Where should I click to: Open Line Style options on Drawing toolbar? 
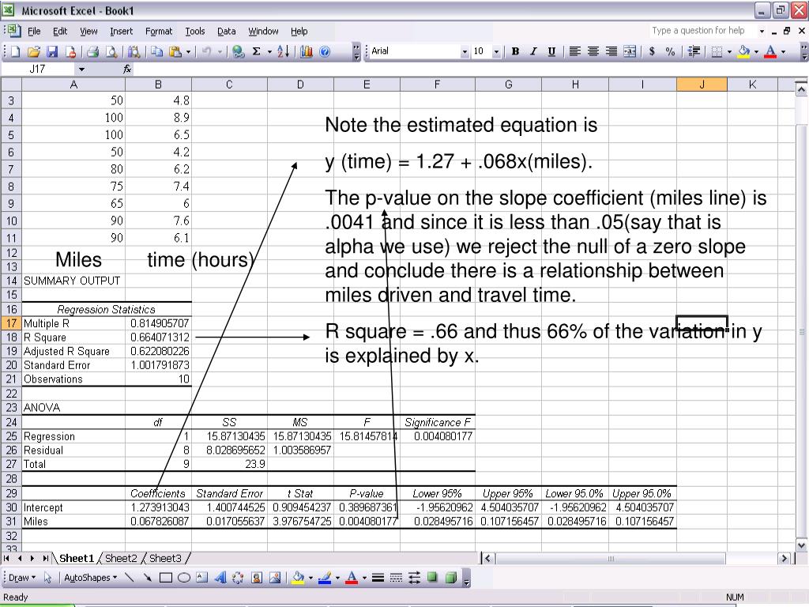[x=378, y=578]
